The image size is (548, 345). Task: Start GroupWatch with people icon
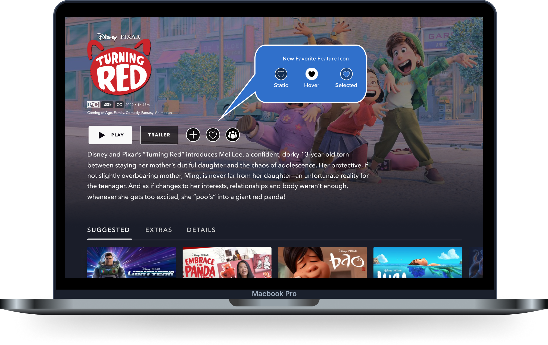point(233,135)
